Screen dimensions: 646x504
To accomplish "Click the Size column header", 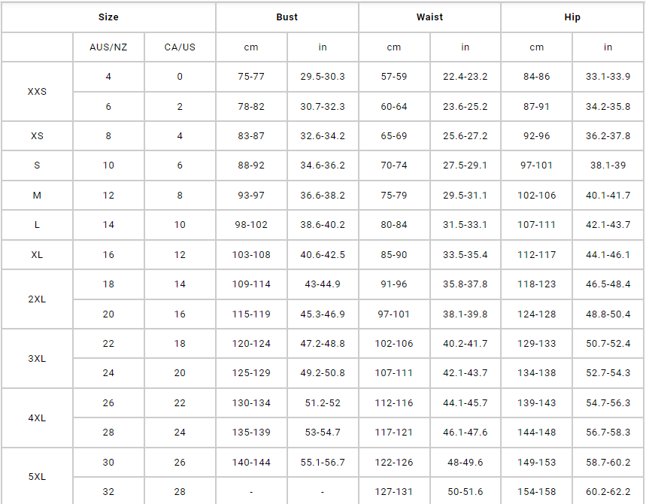I will [x=108, y=17].
